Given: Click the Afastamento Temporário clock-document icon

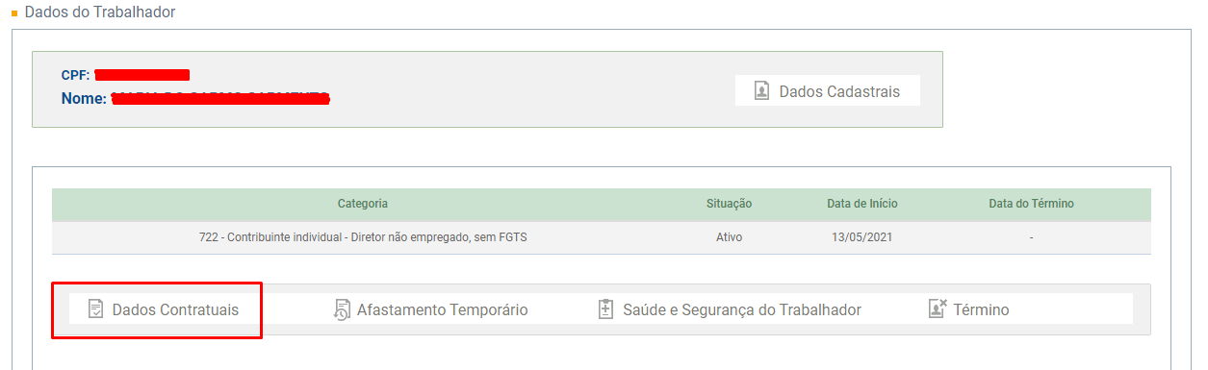Looking at the screenshot, I should [x=342, y=309].
